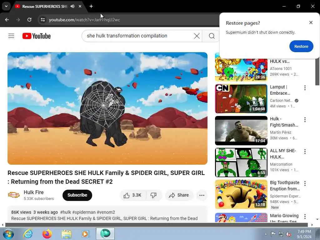Screen dimensions: 320x240
Task: Open Hulk Fight/Smash video thumbnail
Action: pos(241,131)
